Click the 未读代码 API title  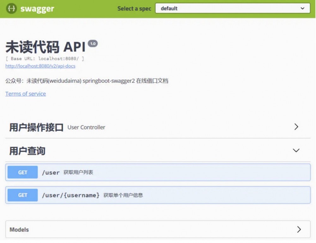[46, 47]
